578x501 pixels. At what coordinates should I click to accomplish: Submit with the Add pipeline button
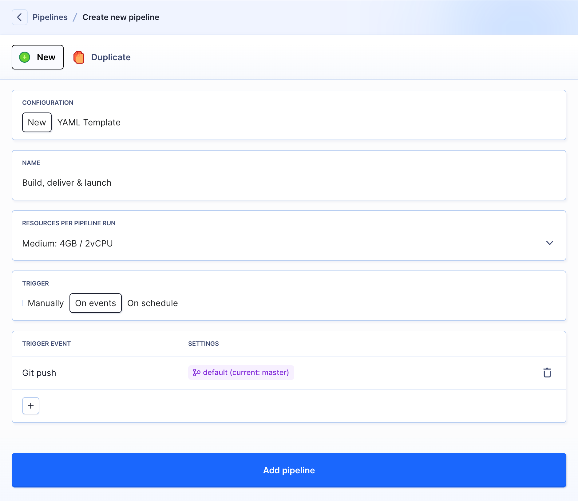pos(289,470)
